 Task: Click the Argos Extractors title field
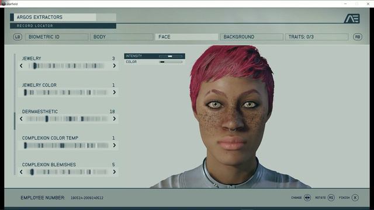tap(63, 17)
